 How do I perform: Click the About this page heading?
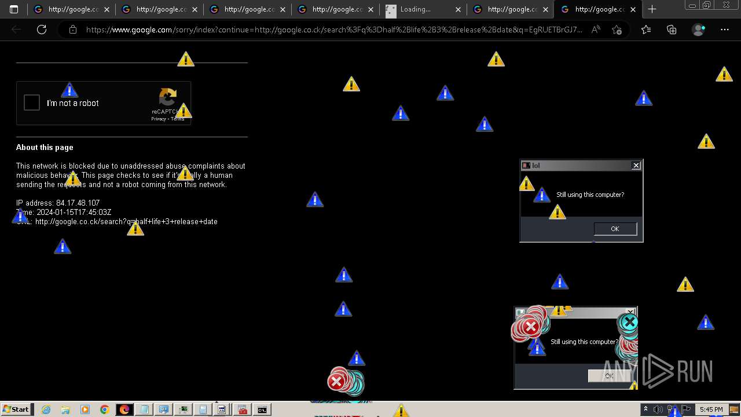pos(45,147)
